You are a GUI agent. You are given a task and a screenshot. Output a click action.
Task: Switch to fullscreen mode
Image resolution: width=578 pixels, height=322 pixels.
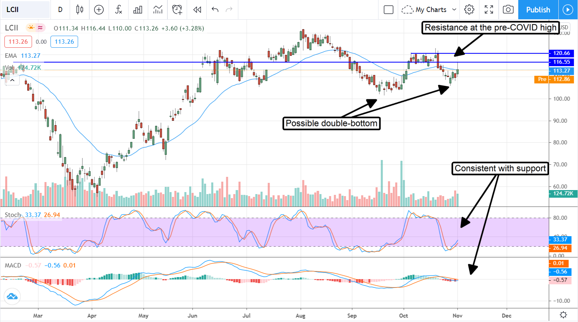[489, 10]
